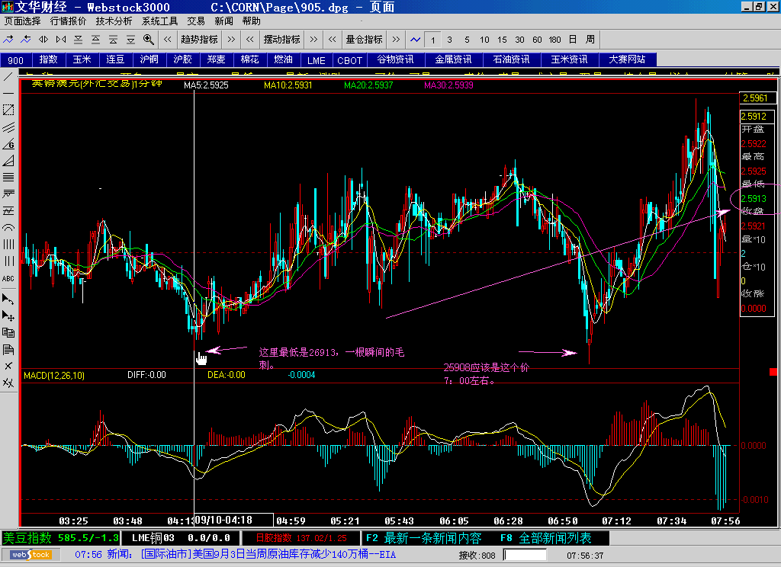This screenshot has height=567, width=781.
Task: Toggle the 10-minute period button
Action: tap(484, 40)
